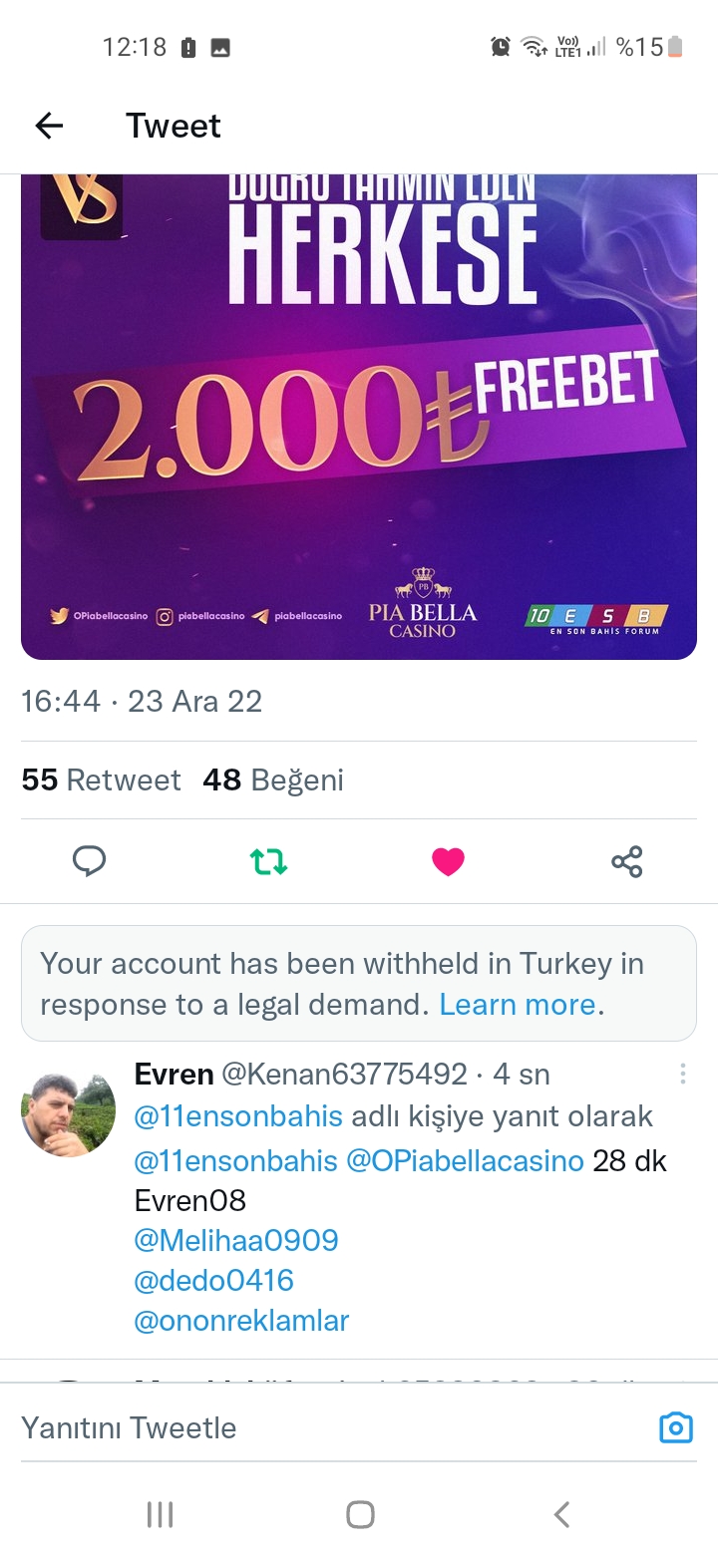This screenshot has height=1555, width=718.
Task: Click the Learn more link
Action: coord(518,1005)
